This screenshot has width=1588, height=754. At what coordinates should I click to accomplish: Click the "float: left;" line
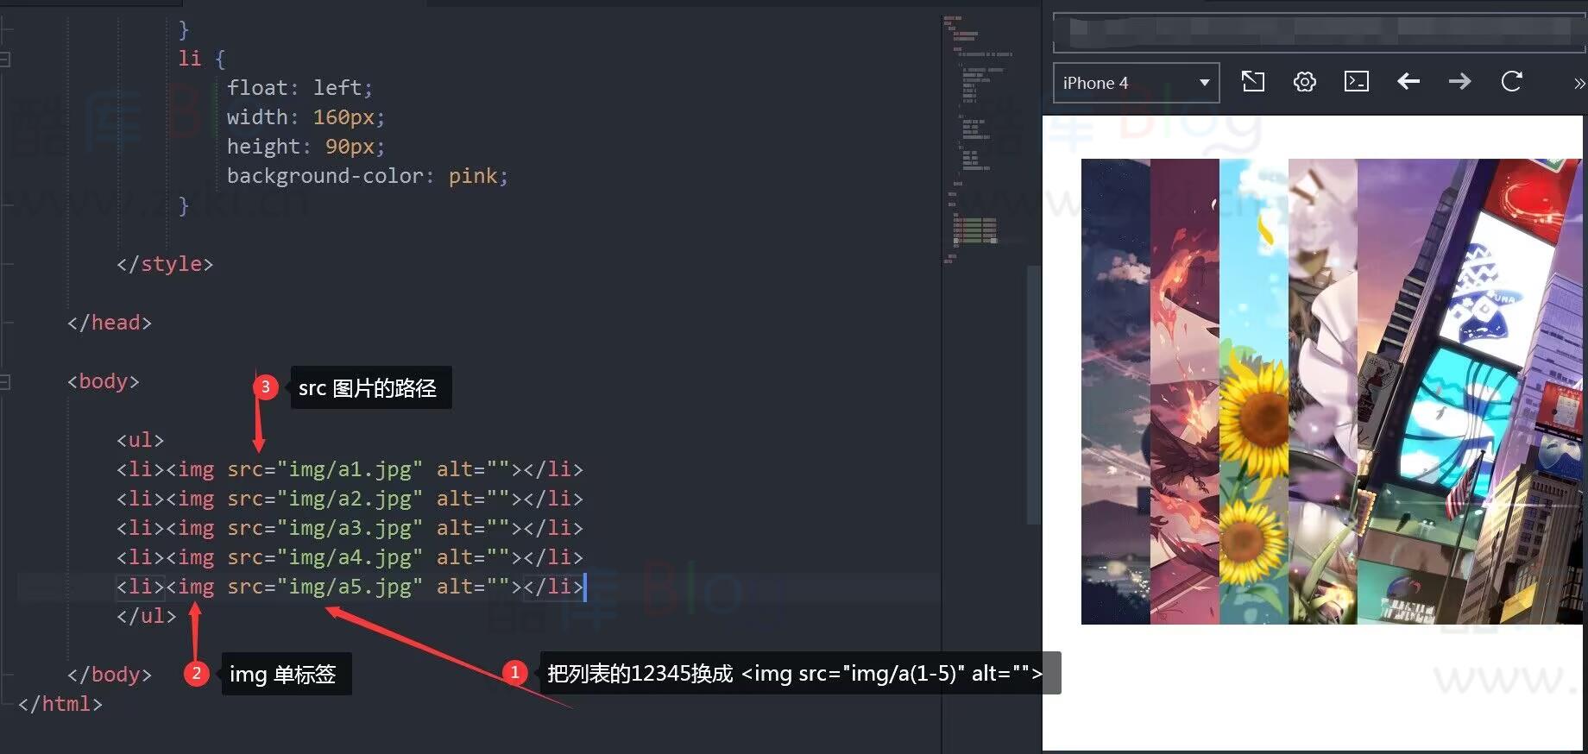tap(299, 88)
